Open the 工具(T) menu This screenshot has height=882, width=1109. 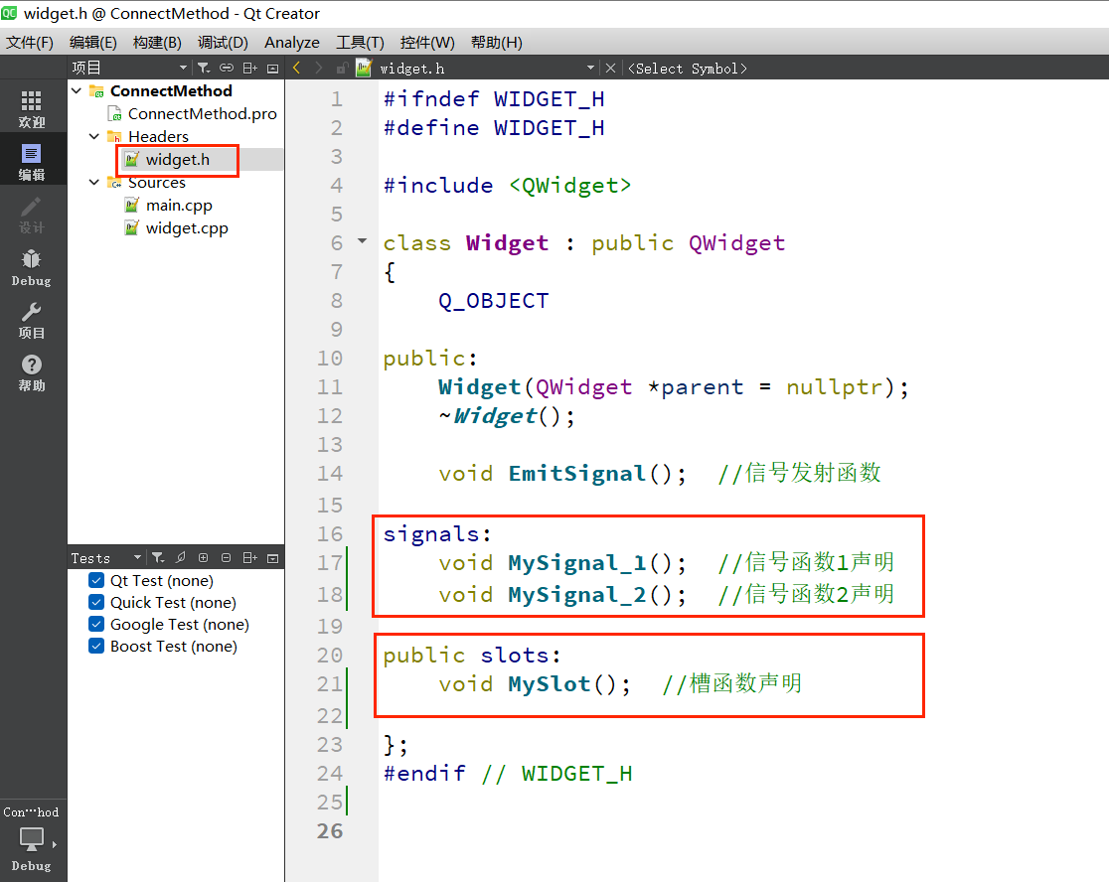[360, 43]
